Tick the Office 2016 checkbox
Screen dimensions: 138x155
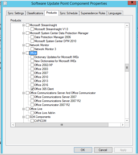coord(32,85)
